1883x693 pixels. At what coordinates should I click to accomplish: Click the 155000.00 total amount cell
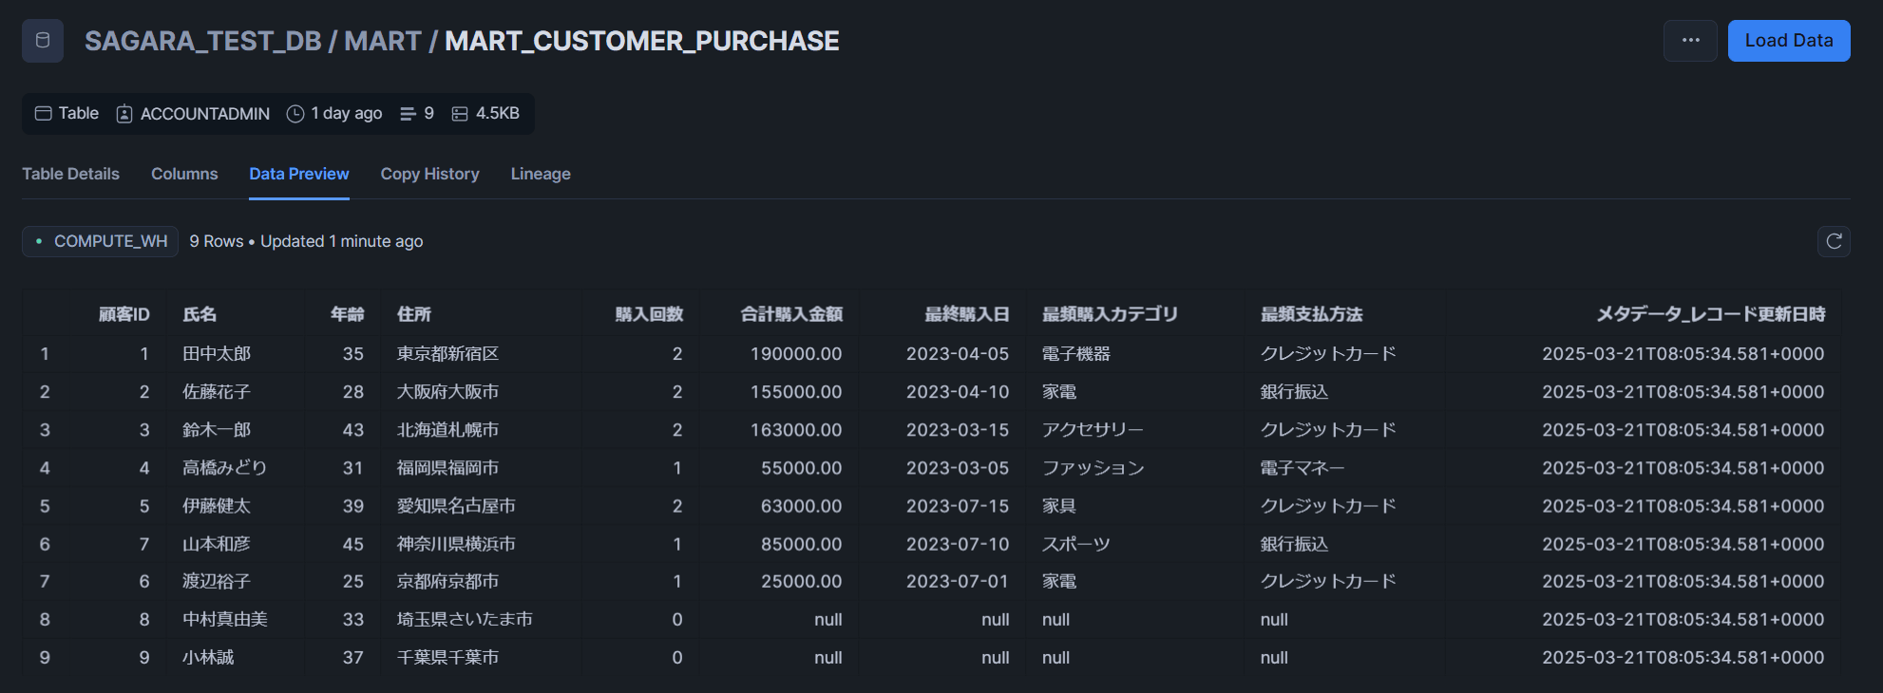(x=796, y=391)
